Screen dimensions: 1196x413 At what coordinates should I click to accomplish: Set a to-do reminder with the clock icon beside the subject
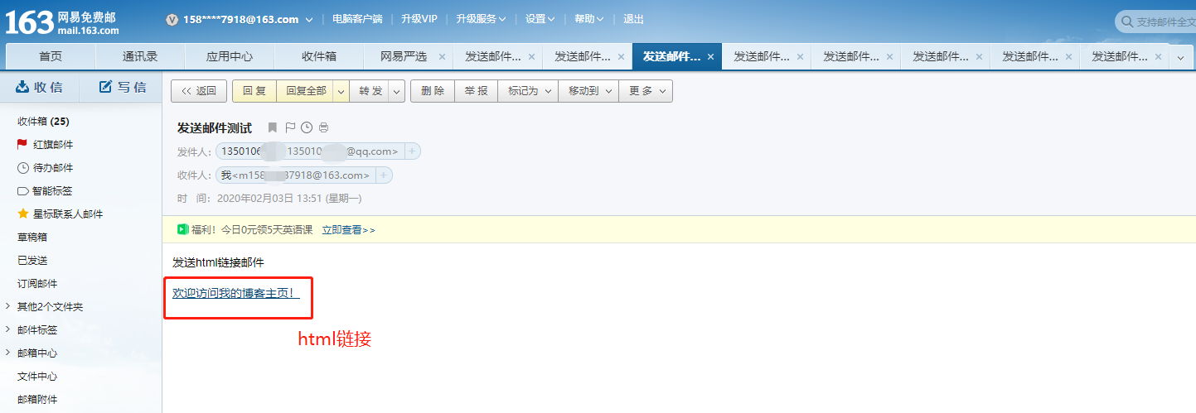(x=307, y=127)
